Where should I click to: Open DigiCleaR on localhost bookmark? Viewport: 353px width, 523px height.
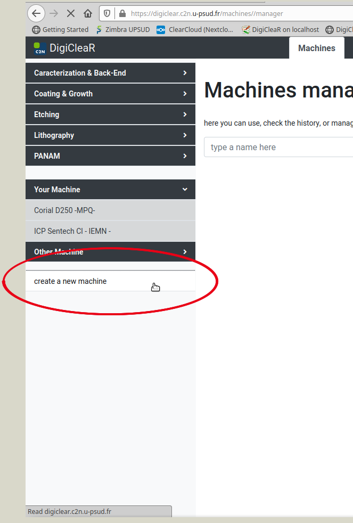click(x=280, y=30)
